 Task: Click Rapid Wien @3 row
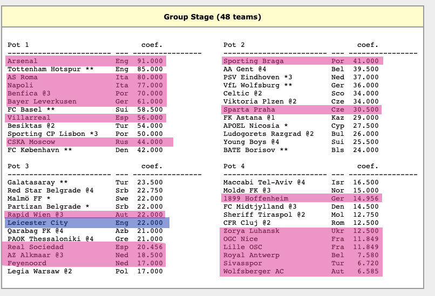[85, 215]
